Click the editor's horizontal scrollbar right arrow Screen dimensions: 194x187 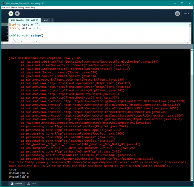click(x=187, y=43)
